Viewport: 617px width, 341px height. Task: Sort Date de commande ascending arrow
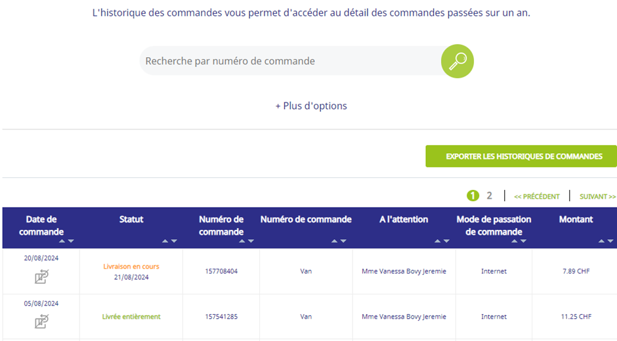[x=62, y=241]
